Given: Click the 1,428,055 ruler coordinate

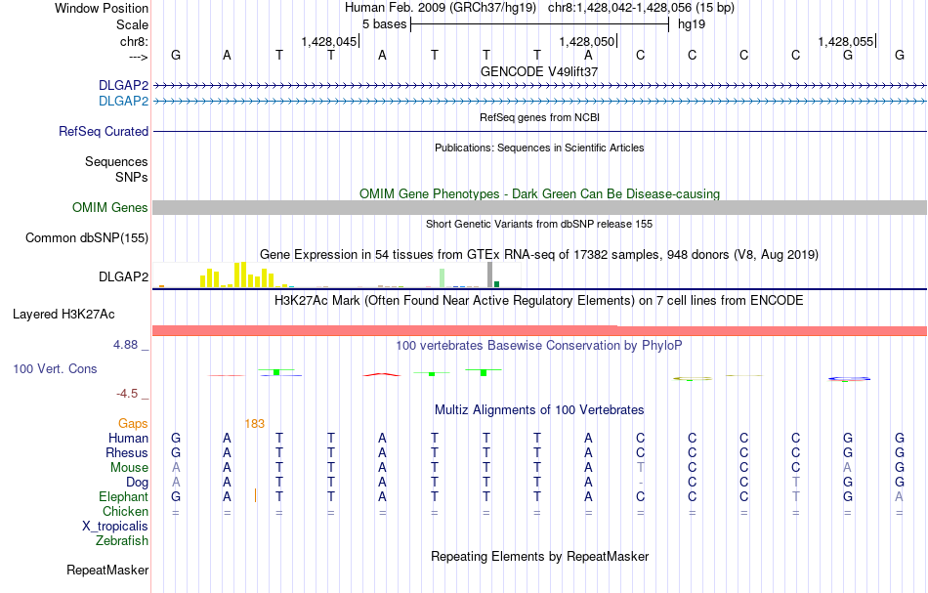Looking at the screenshot, I should coord(846,41).
